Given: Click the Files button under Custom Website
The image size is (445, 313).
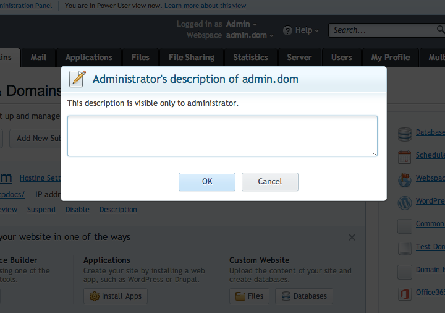Looking at the screenshot, I should pyautogui.click(x=249, y=296).
